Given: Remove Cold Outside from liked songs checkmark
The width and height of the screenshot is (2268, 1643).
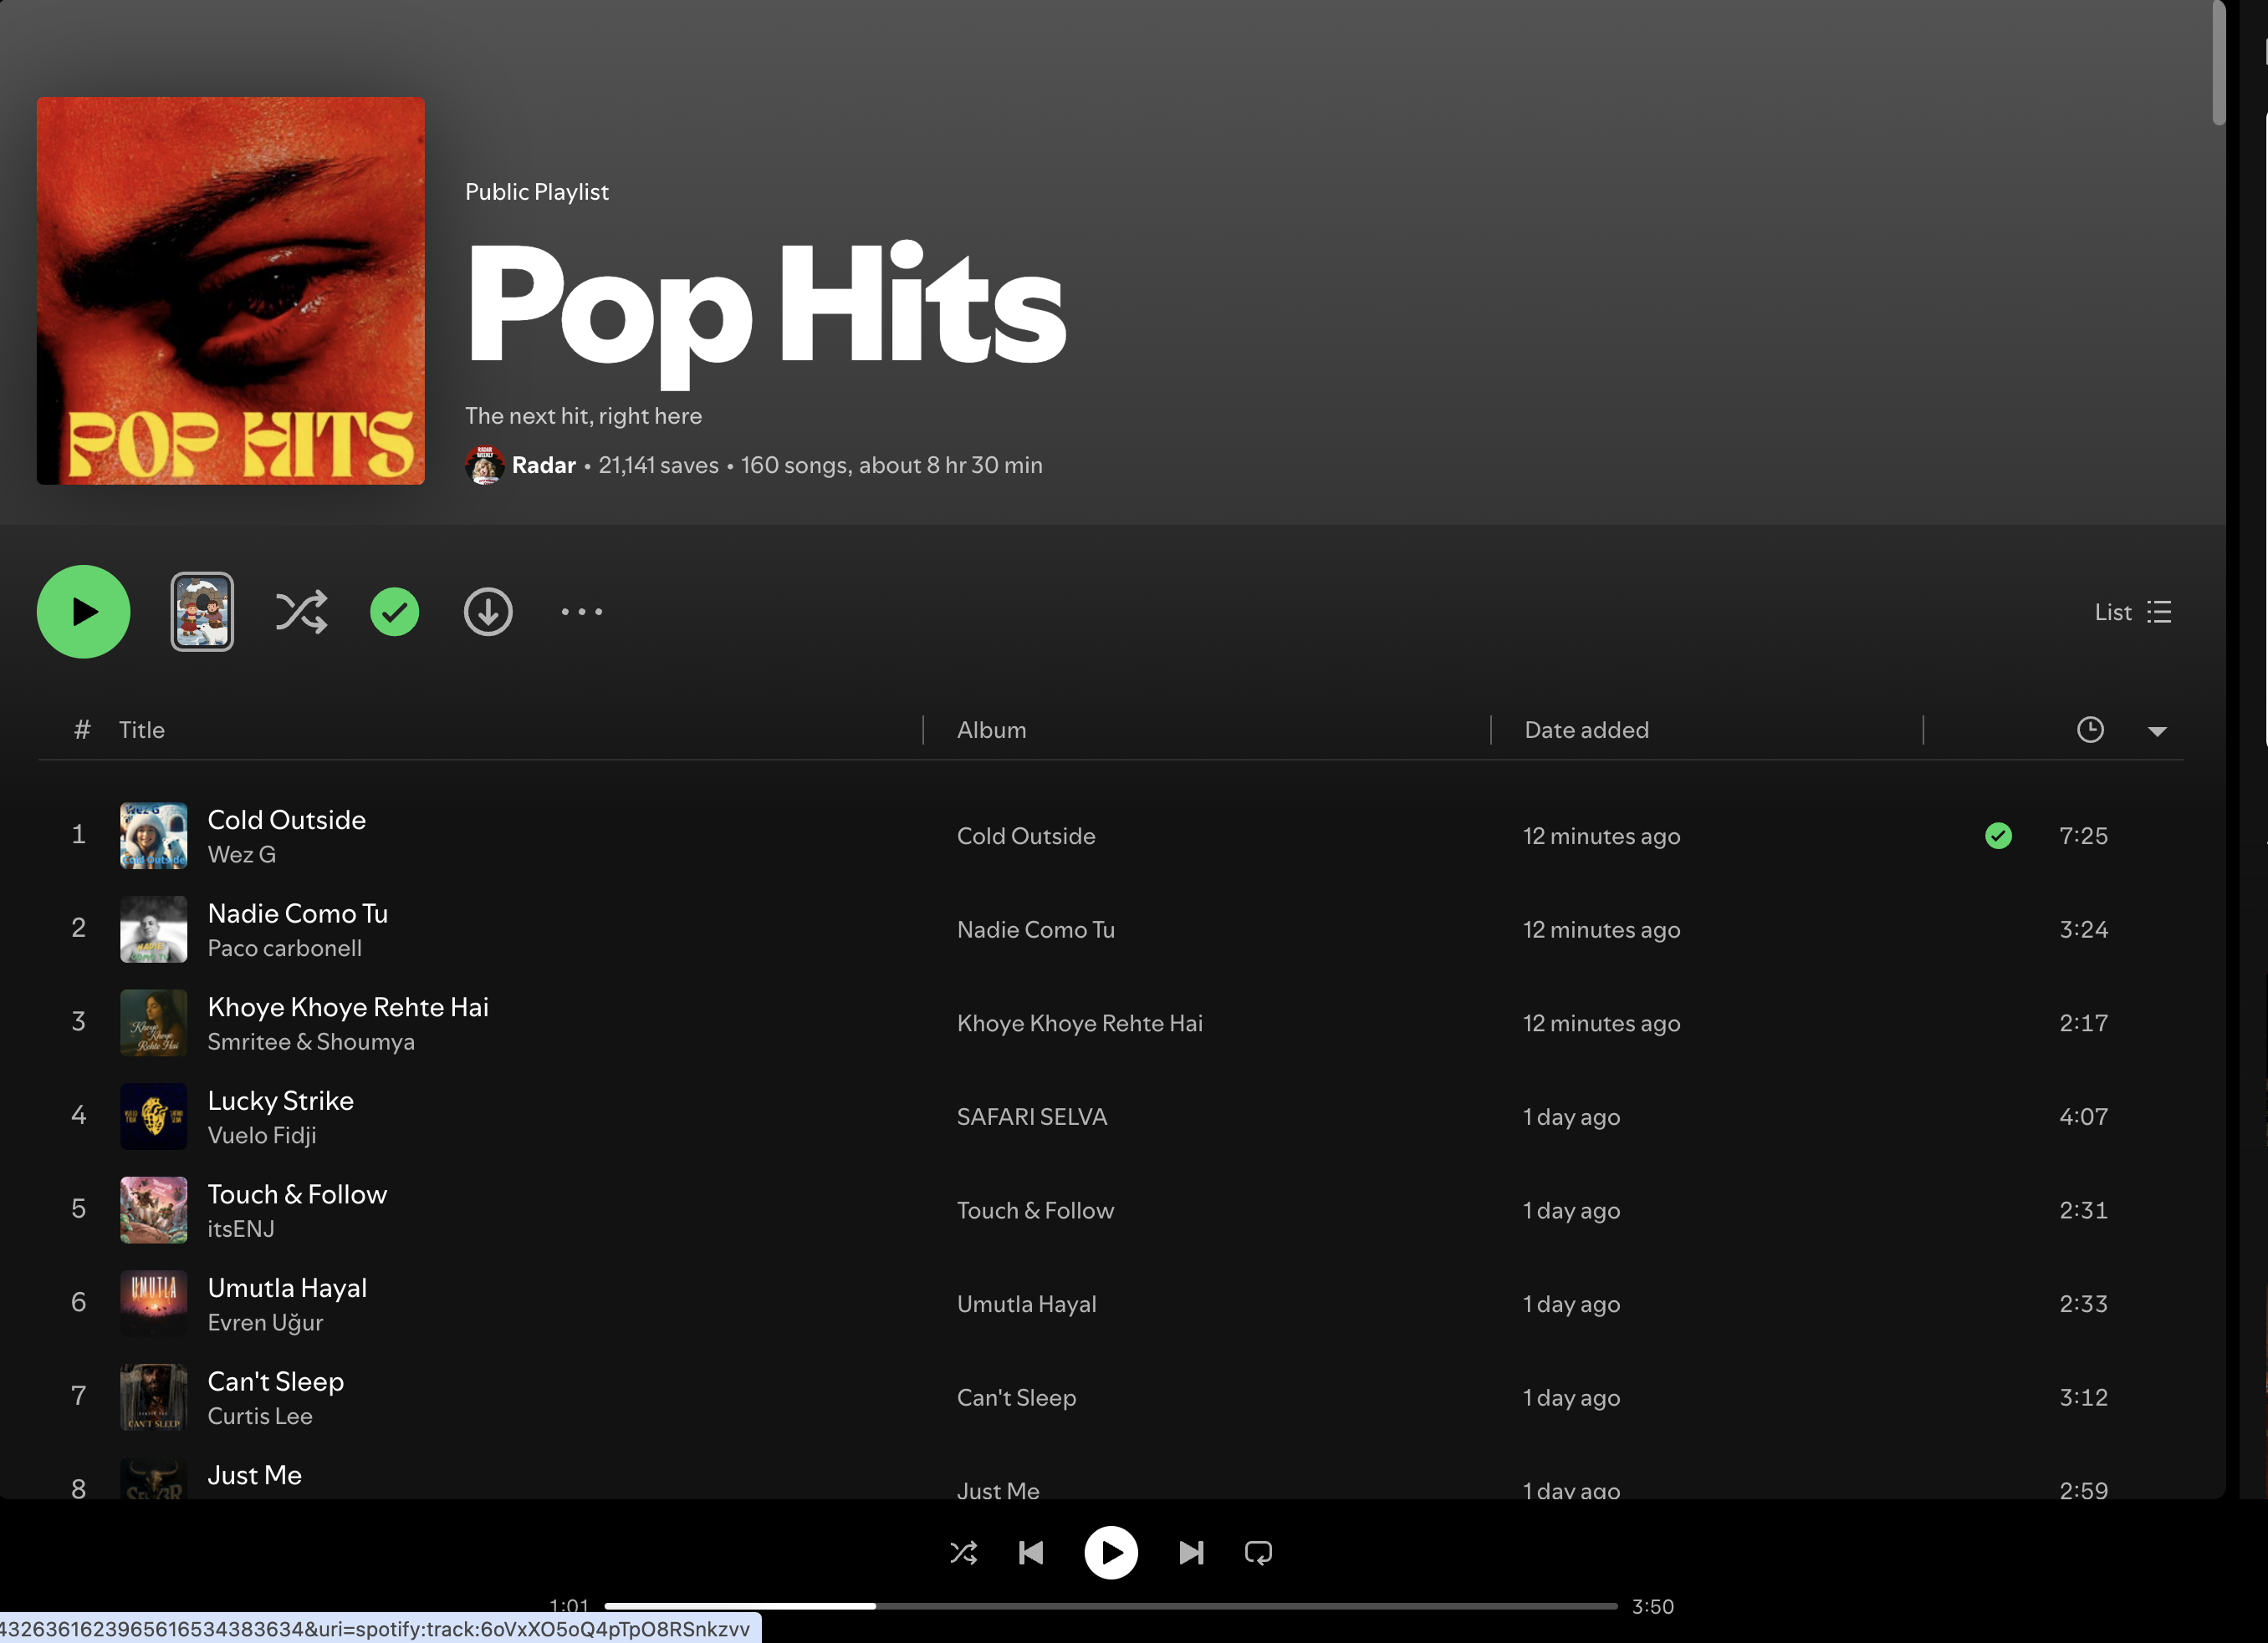Looking at the screenshot, I should pos(1998,836).
